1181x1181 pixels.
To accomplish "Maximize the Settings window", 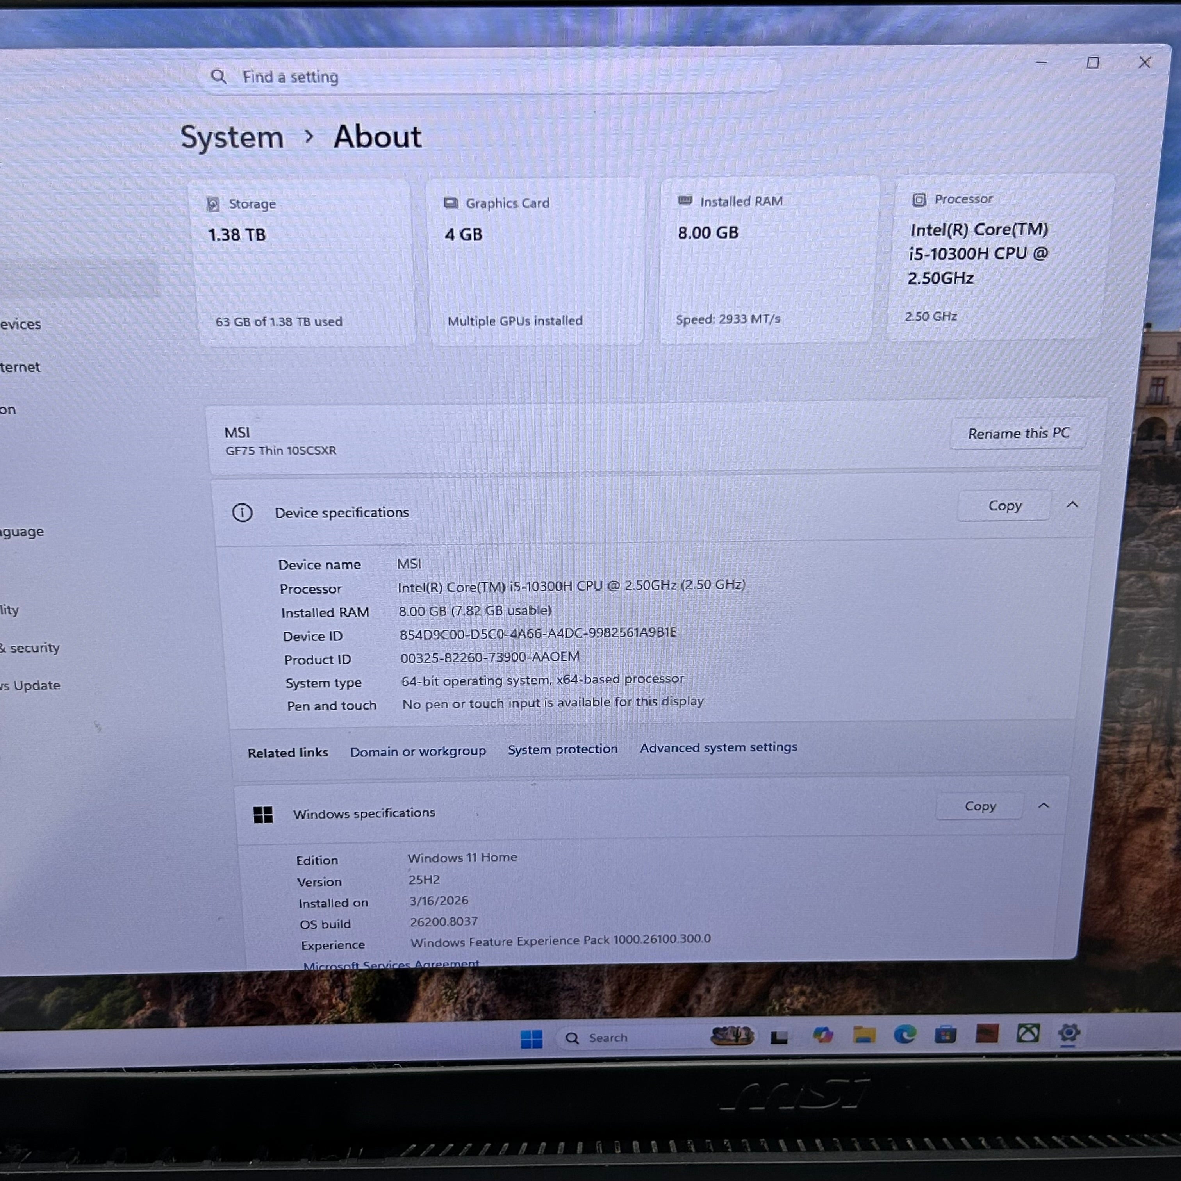I will 1093,62.
